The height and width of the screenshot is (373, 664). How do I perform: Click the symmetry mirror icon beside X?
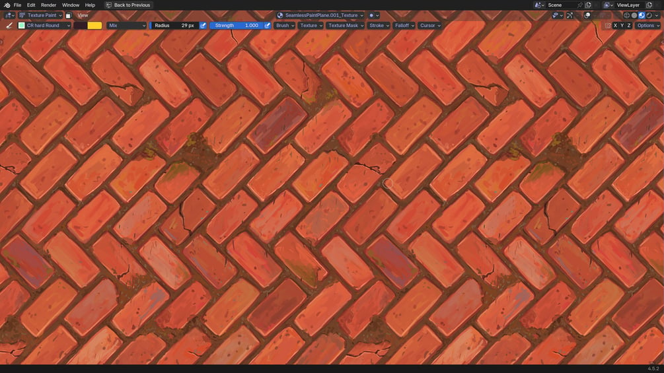(x=608, y=25)
